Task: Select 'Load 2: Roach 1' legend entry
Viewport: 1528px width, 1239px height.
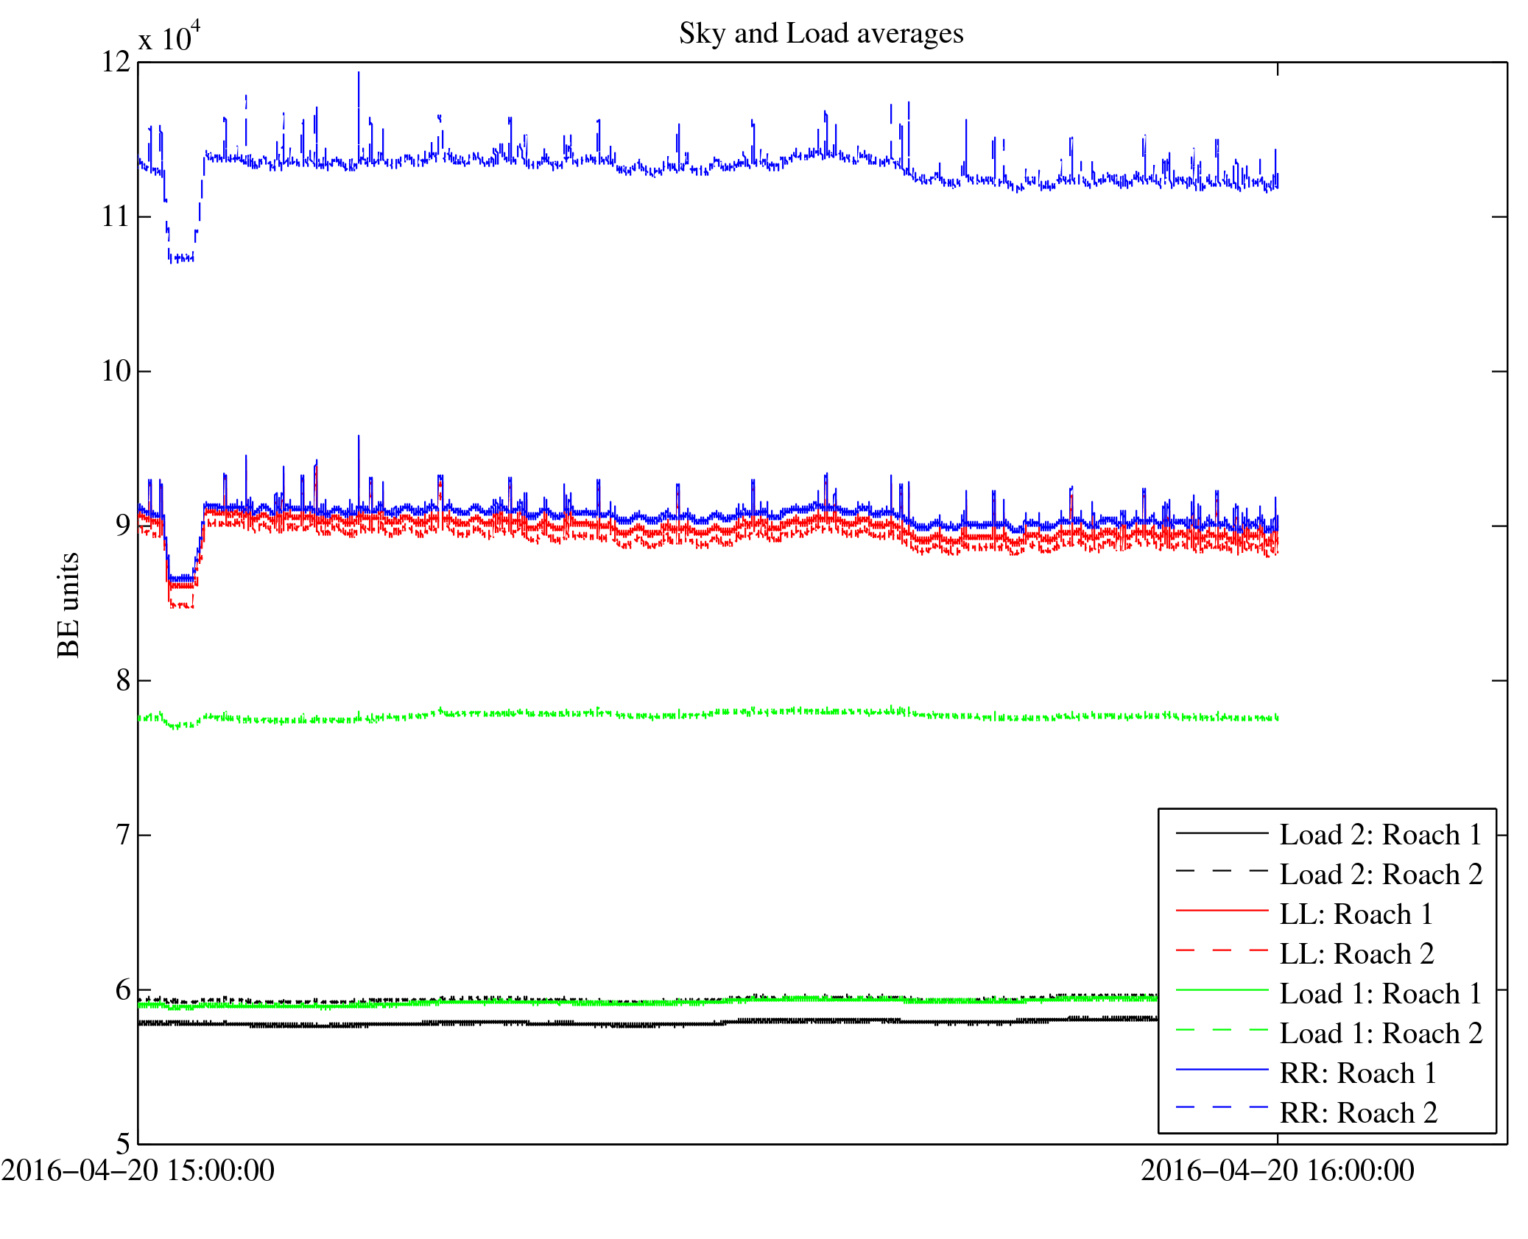Action: tap(1380, 835)
